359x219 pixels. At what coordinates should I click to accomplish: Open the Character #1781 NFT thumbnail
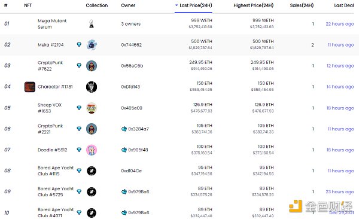[x=30, y=87]
